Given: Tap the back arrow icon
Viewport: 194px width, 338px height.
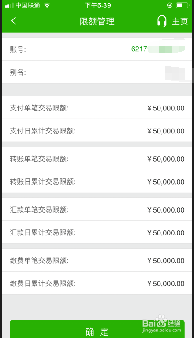Looking at the screenshot, I should coord(14,21).
